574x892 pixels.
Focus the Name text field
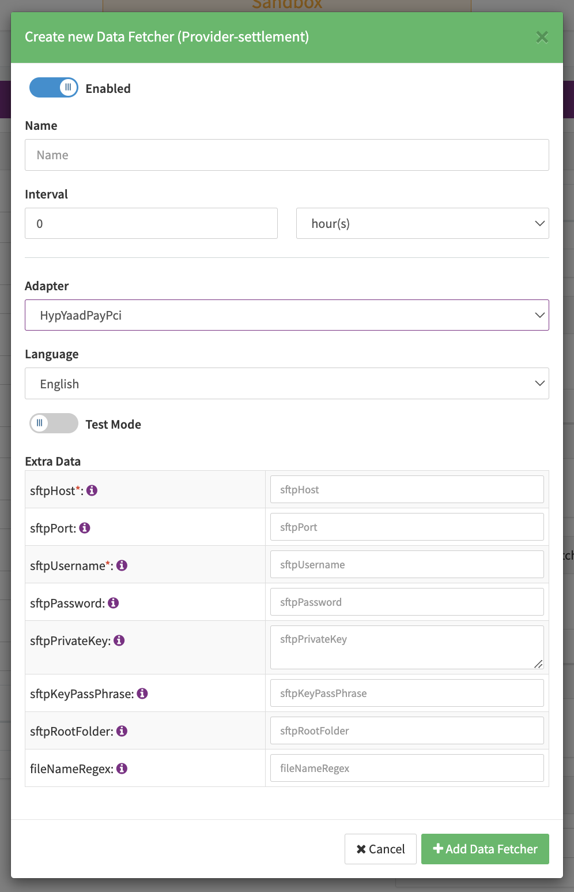(286, 155)
